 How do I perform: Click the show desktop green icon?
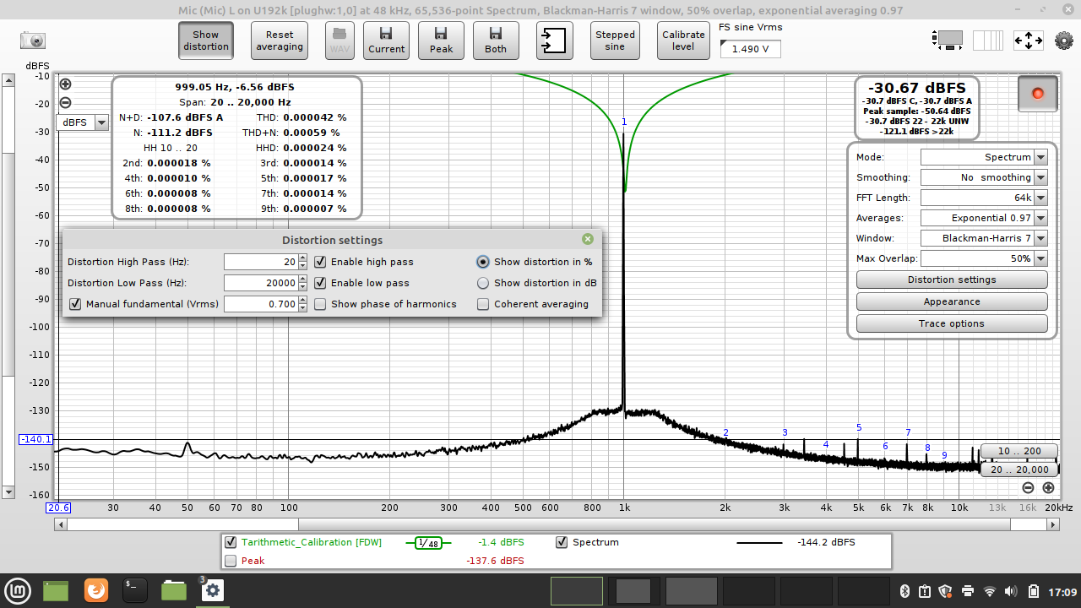click(x=56, y=590)
